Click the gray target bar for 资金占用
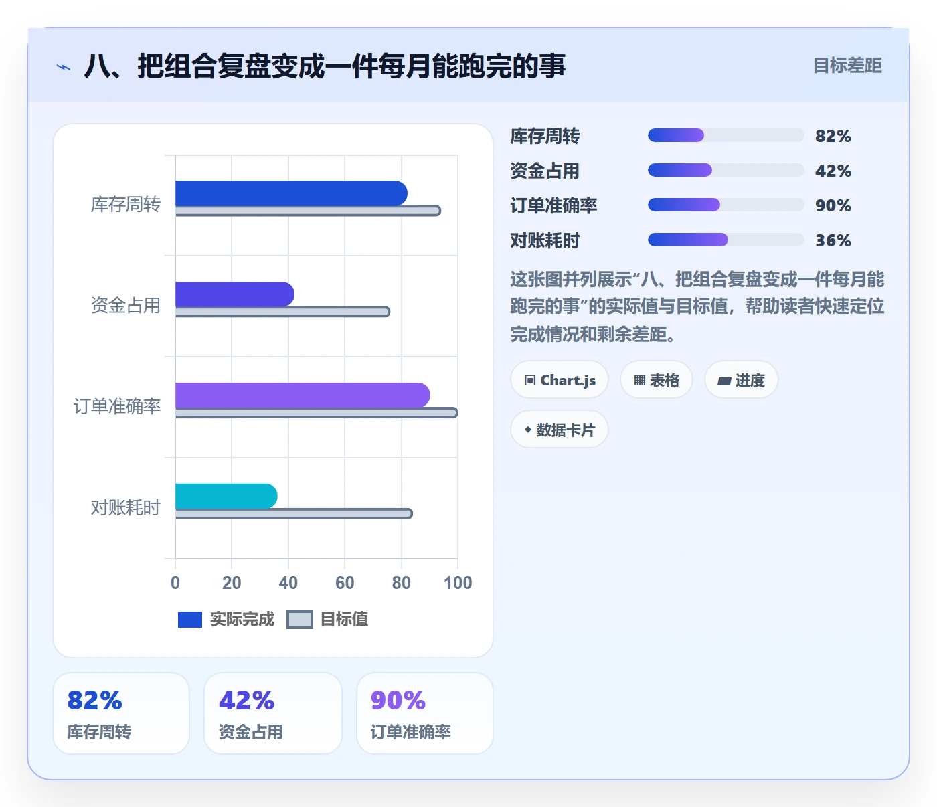This screenshot has width=937, height=807. tap(282, 312)
